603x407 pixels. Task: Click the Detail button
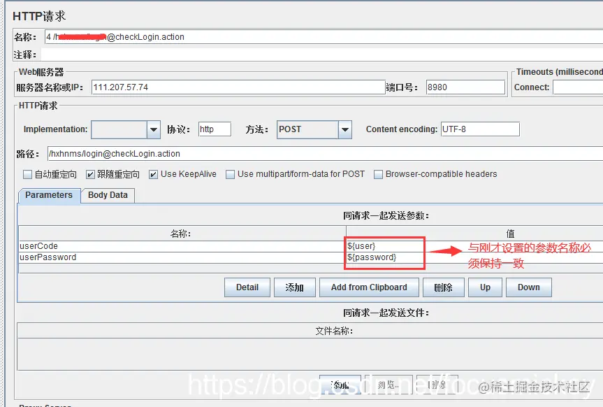(x=247, y=287)
